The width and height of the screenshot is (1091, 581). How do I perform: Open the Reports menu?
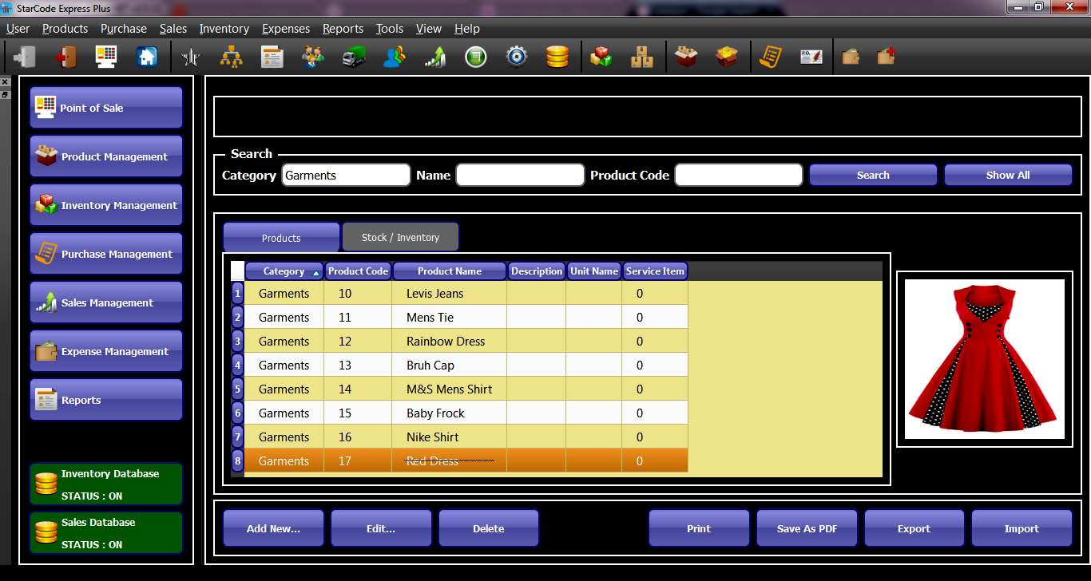point(343,29)
